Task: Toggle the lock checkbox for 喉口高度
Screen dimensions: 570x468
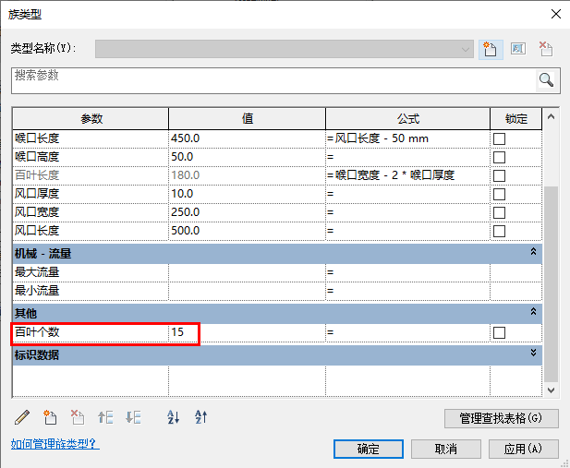Action: [x=499, y=157]
